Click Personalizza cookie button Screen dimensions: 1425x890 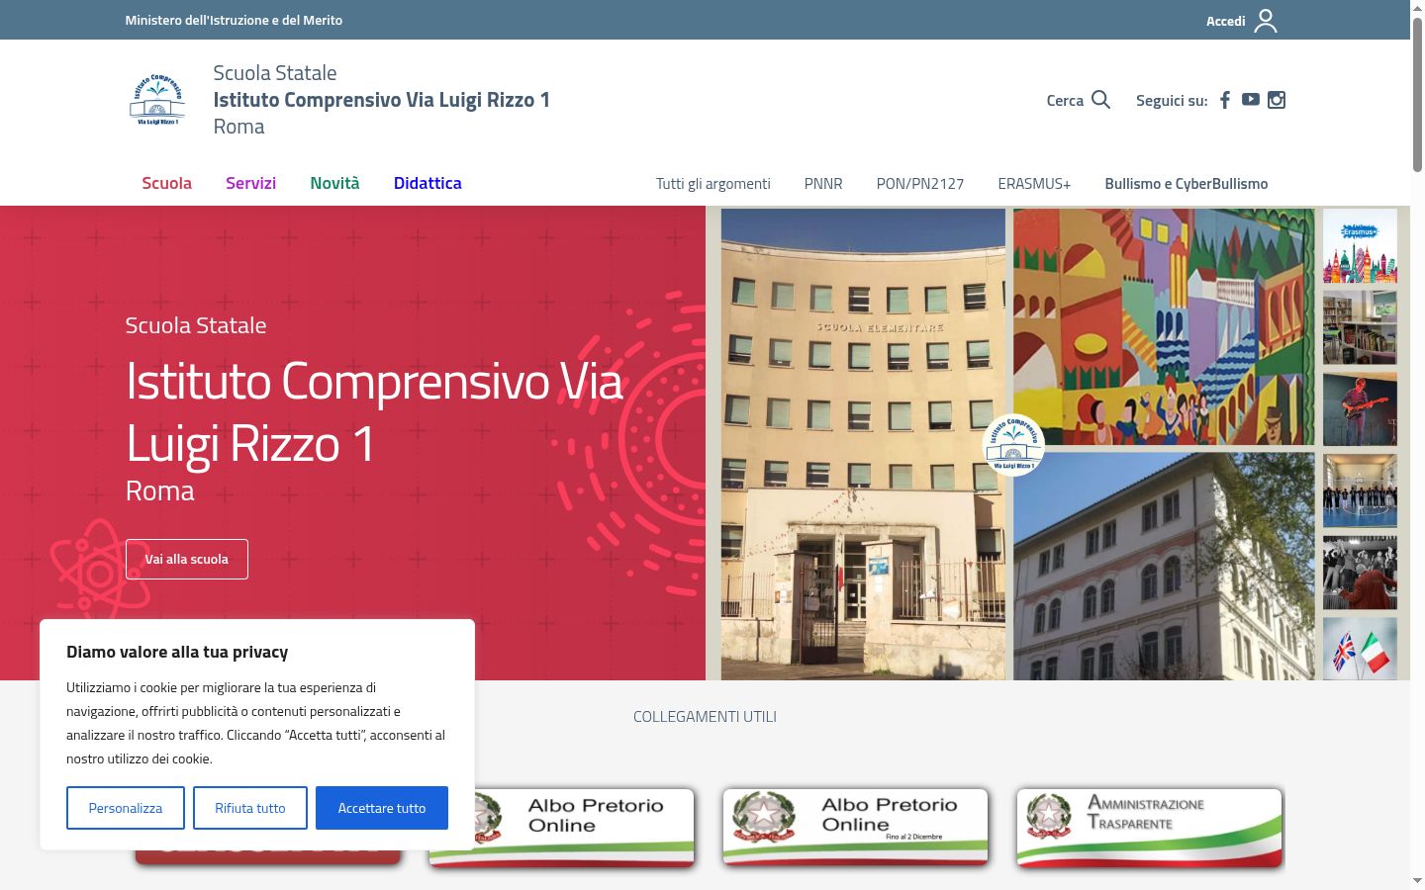click(x=126, y=808)
